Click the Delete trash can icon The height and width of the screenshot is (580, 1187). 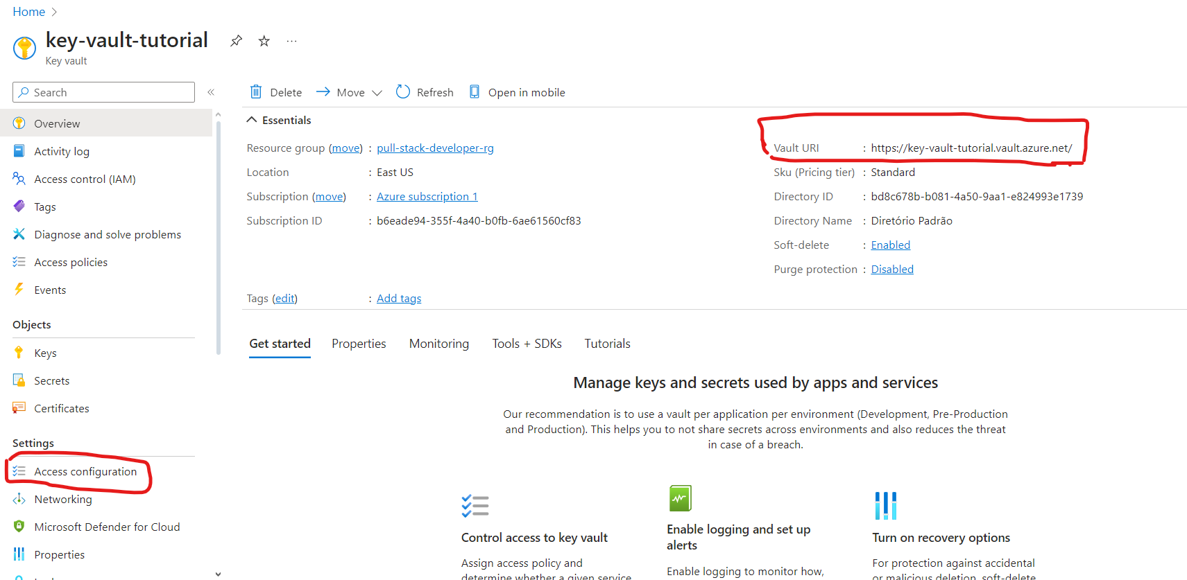point(256,91)
